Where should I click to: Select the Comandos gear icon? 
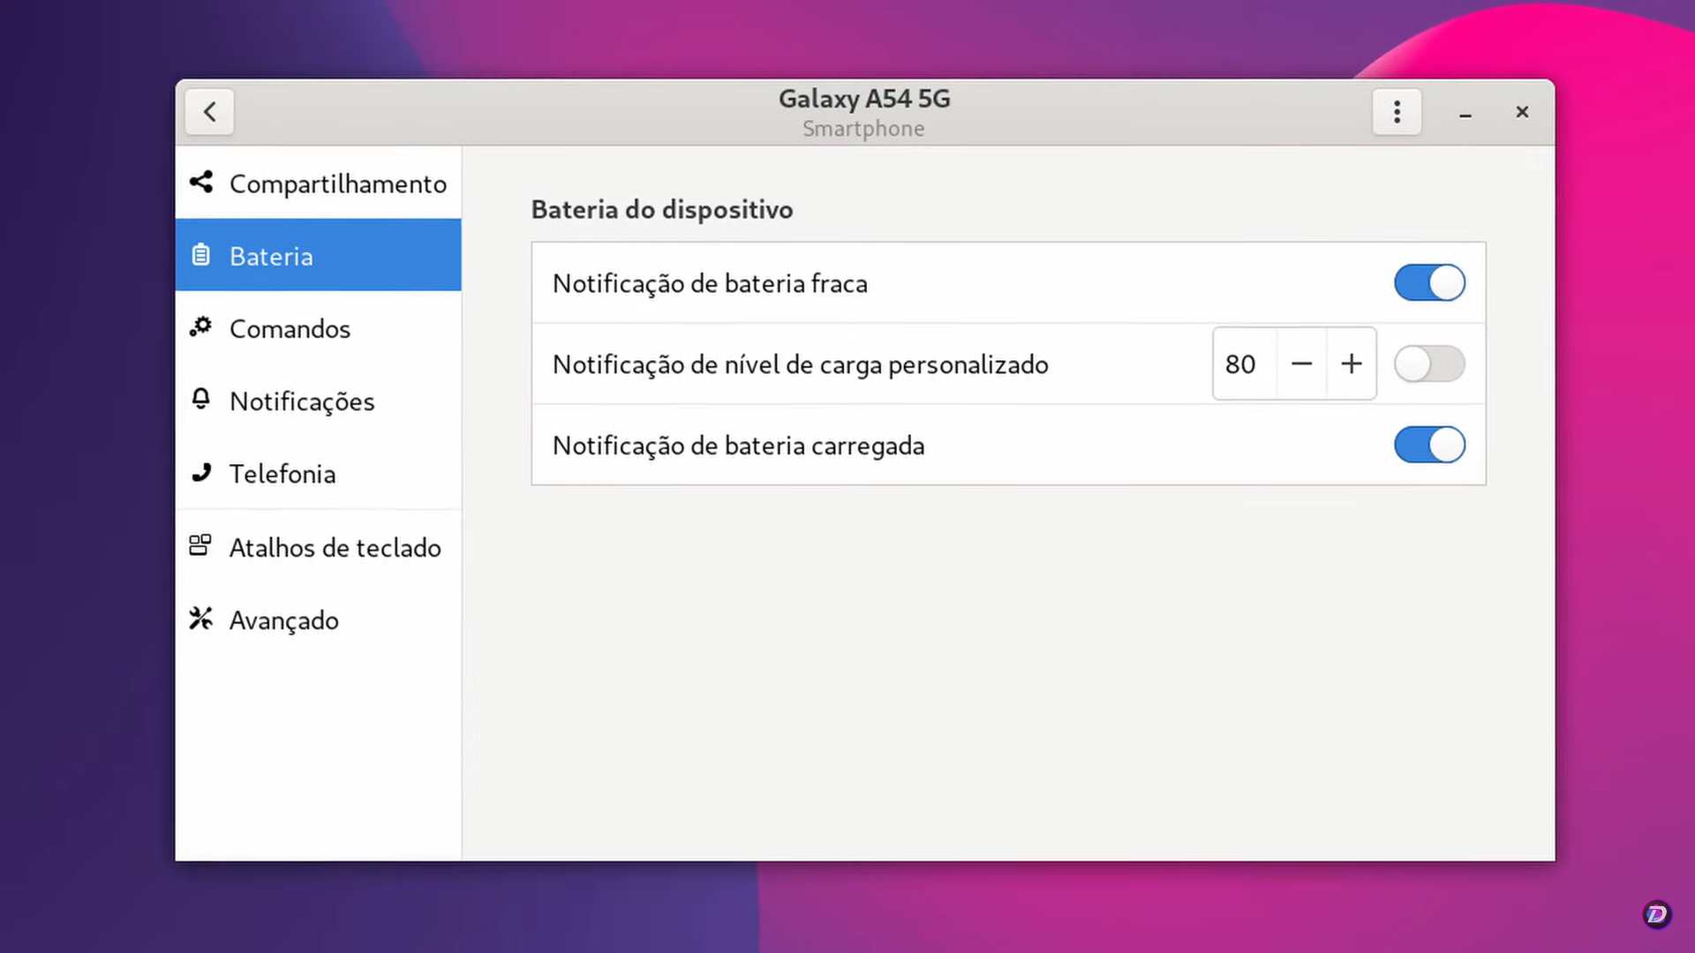tap(201, 327)
